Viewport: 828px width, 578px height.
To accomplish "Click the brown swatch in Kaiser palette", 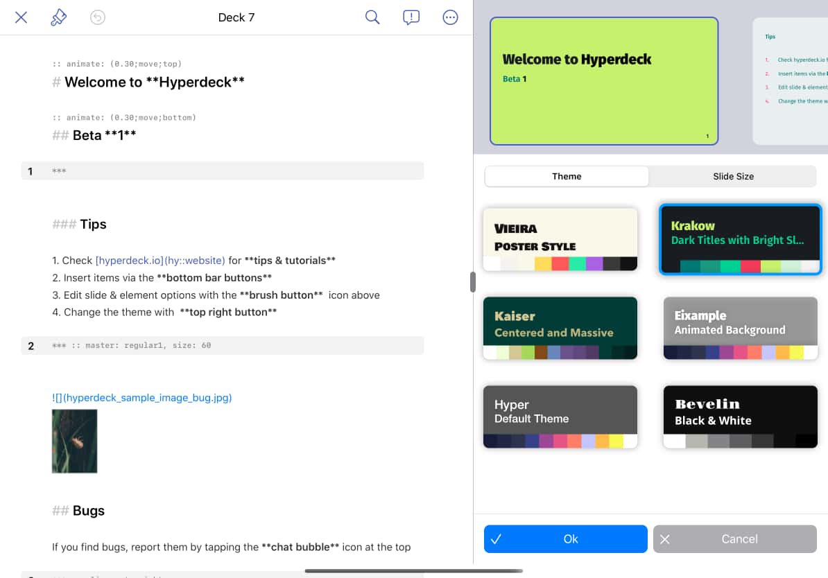I will (541, 352).
